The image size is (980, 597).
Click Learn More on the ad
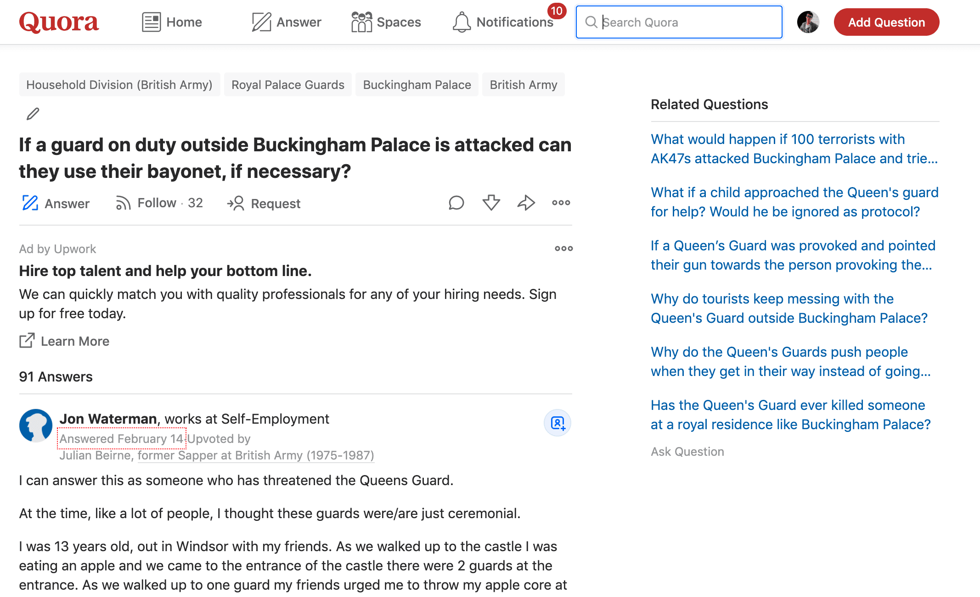coord(64,341)
